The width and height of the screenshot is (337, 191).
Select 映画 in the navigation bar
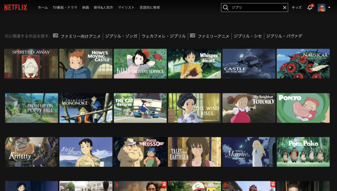[86, 8]
